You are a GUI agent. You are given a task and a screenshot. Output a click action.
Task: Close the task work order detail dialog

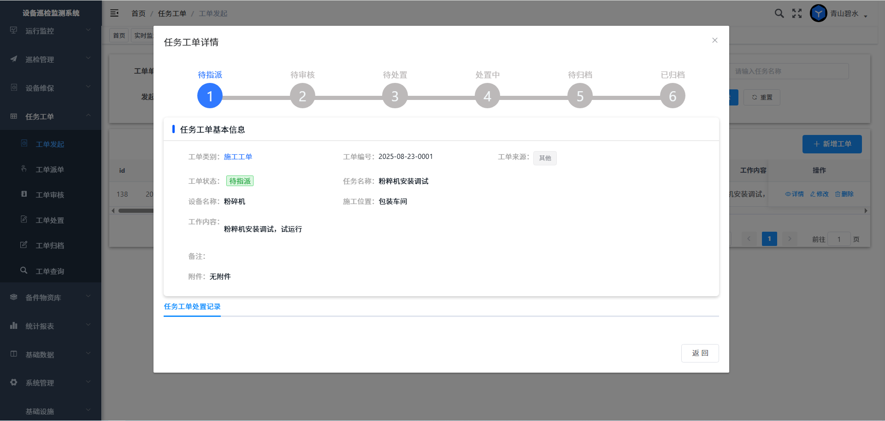[714, 41]
